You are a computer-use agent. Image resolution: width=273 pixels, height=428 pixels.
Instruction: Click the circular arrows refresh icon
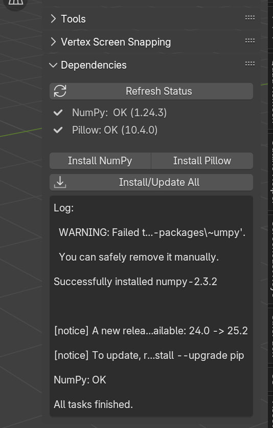(x=60, y=91)
